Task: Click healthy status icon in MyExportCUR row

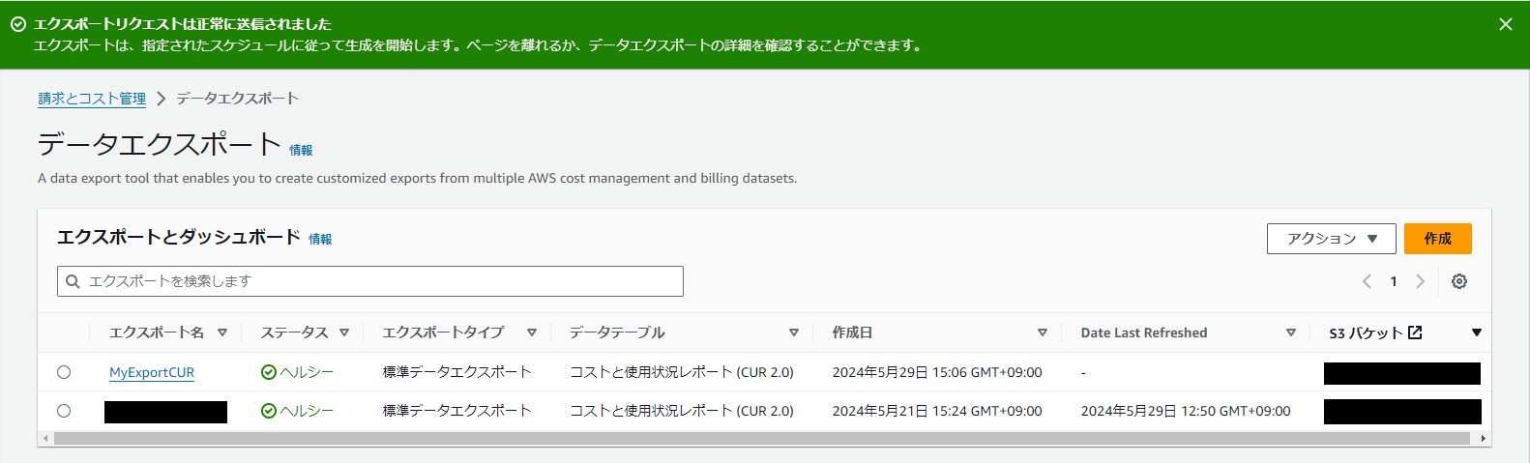Action: pyautogui.click(x=269, y=372)
